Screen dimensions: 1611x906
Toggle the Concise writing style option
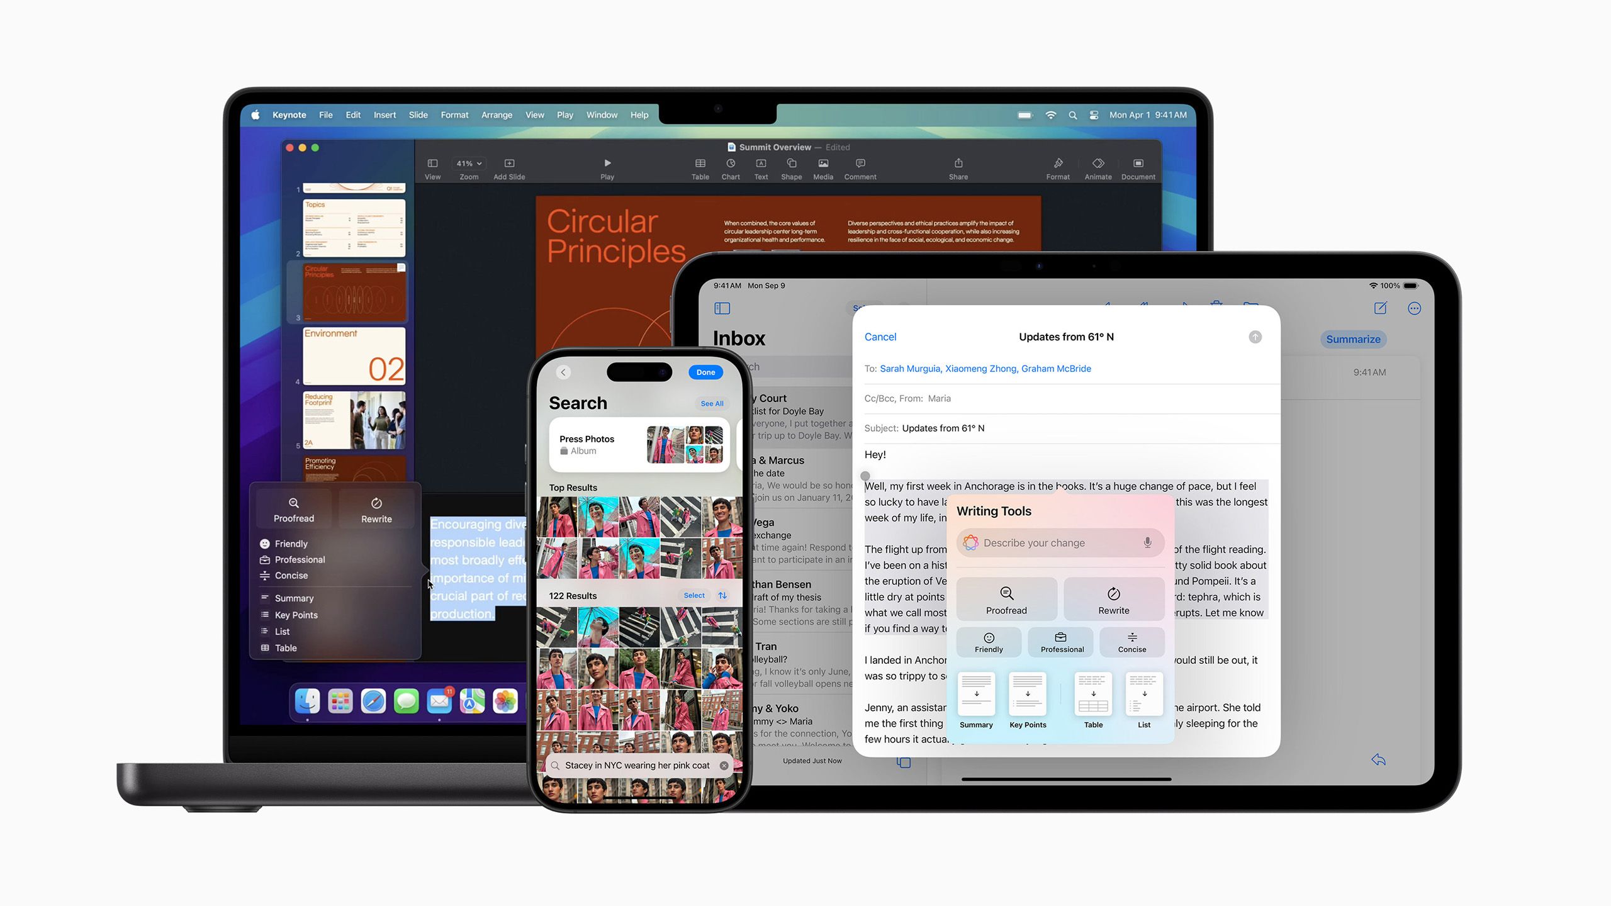(x=1131, y=642)
